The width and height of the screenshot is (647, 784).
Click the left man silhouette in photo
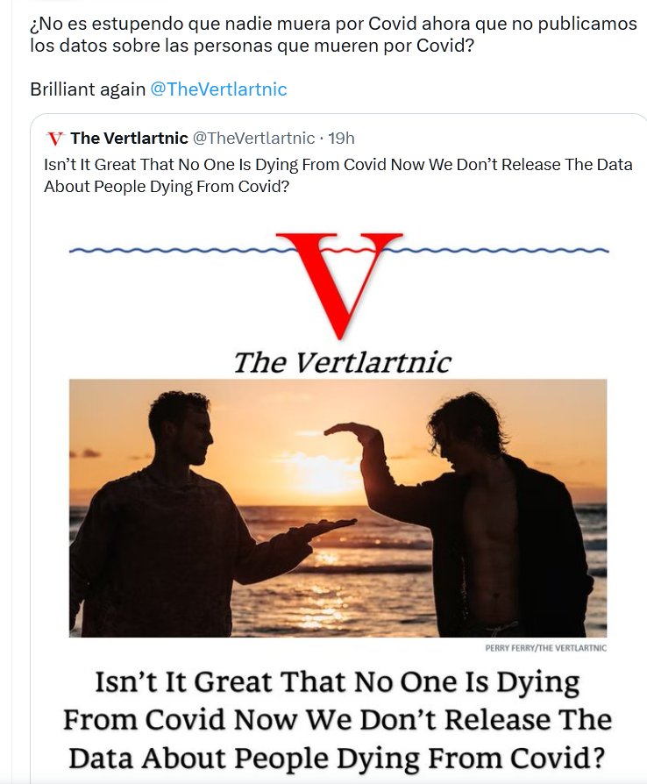click(167, 517)
